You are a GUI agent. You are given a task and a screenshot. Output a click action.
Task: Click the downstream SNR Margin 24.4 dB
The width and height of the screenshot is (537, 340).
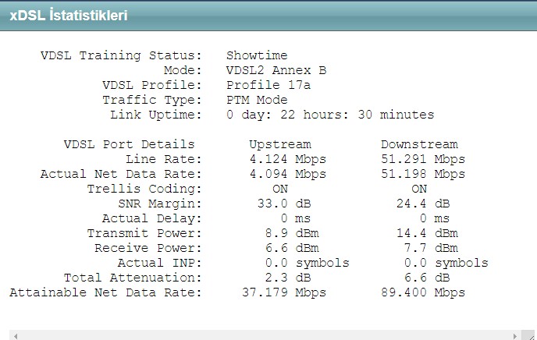[423, 204]
